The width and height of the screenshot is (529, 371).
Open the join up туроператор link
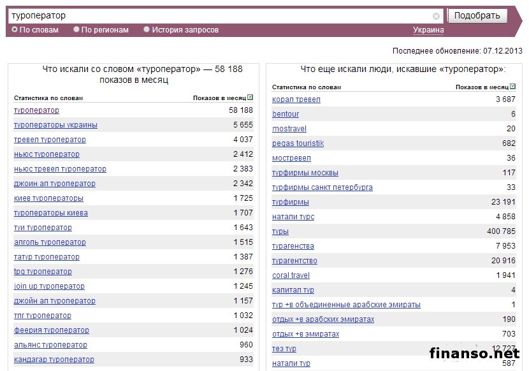(49, 286)
